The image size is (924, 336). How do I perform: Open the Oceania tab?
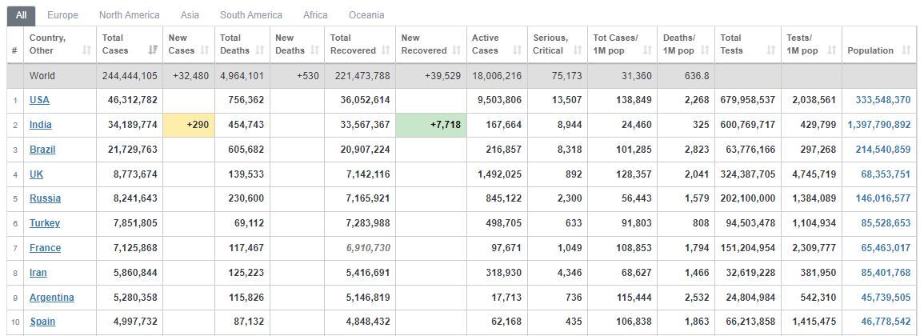tap(366, 15)
